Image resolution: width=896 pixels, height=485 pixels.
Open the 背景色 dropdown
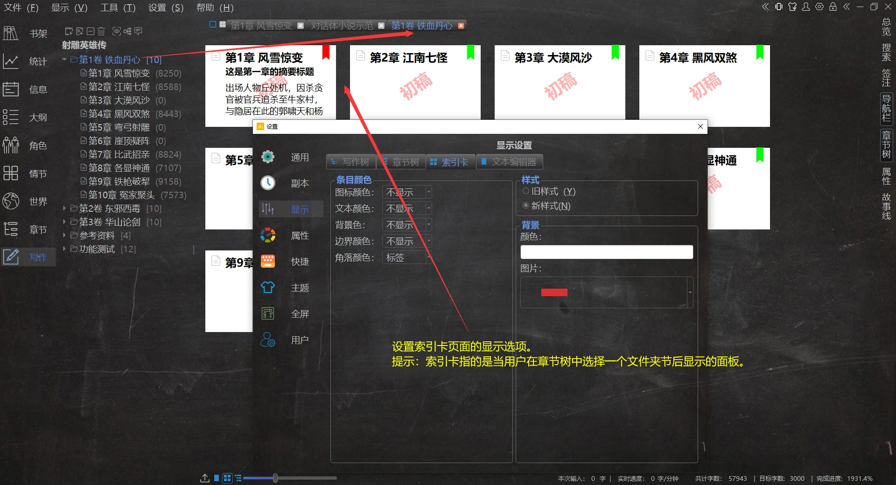coord(407,225)
